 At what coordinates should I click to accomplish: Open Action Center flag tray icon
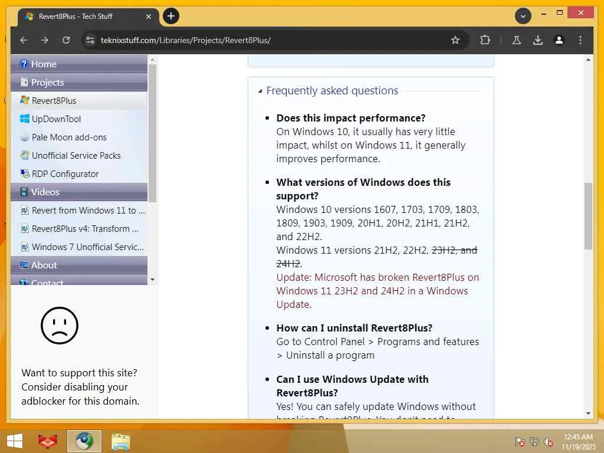click(520, 441)
